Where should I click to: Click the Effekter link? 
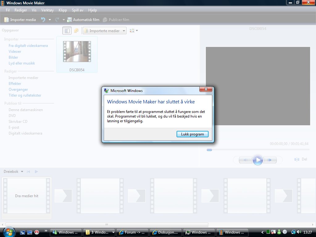pos(15,84)
